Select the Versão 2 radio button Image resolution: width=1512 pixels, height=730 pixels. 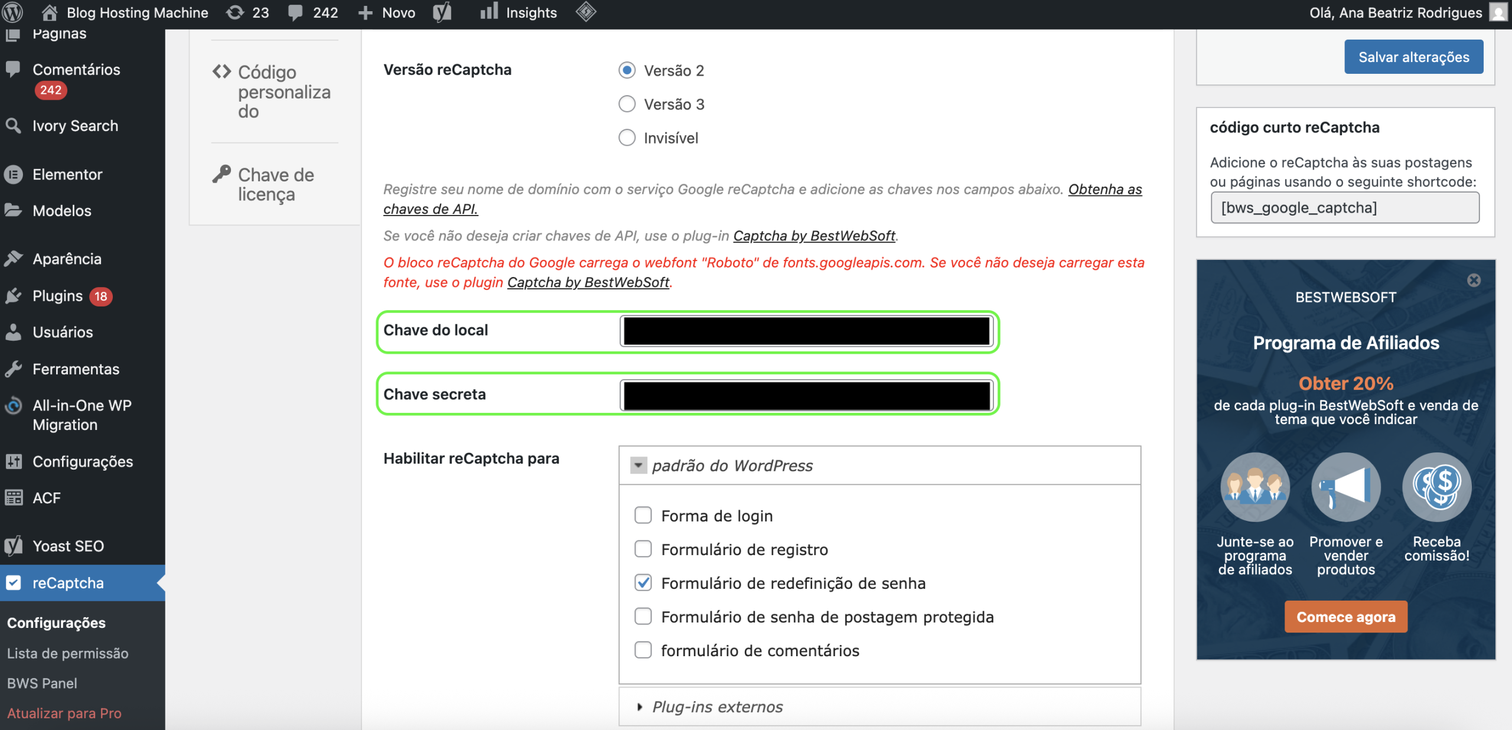pyautogui.click(x=627, y=70)
